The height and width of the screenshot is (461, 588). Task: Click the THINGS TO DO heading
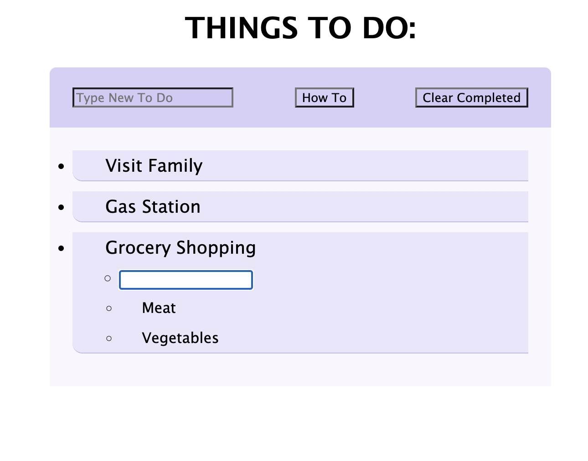point(300,28)
